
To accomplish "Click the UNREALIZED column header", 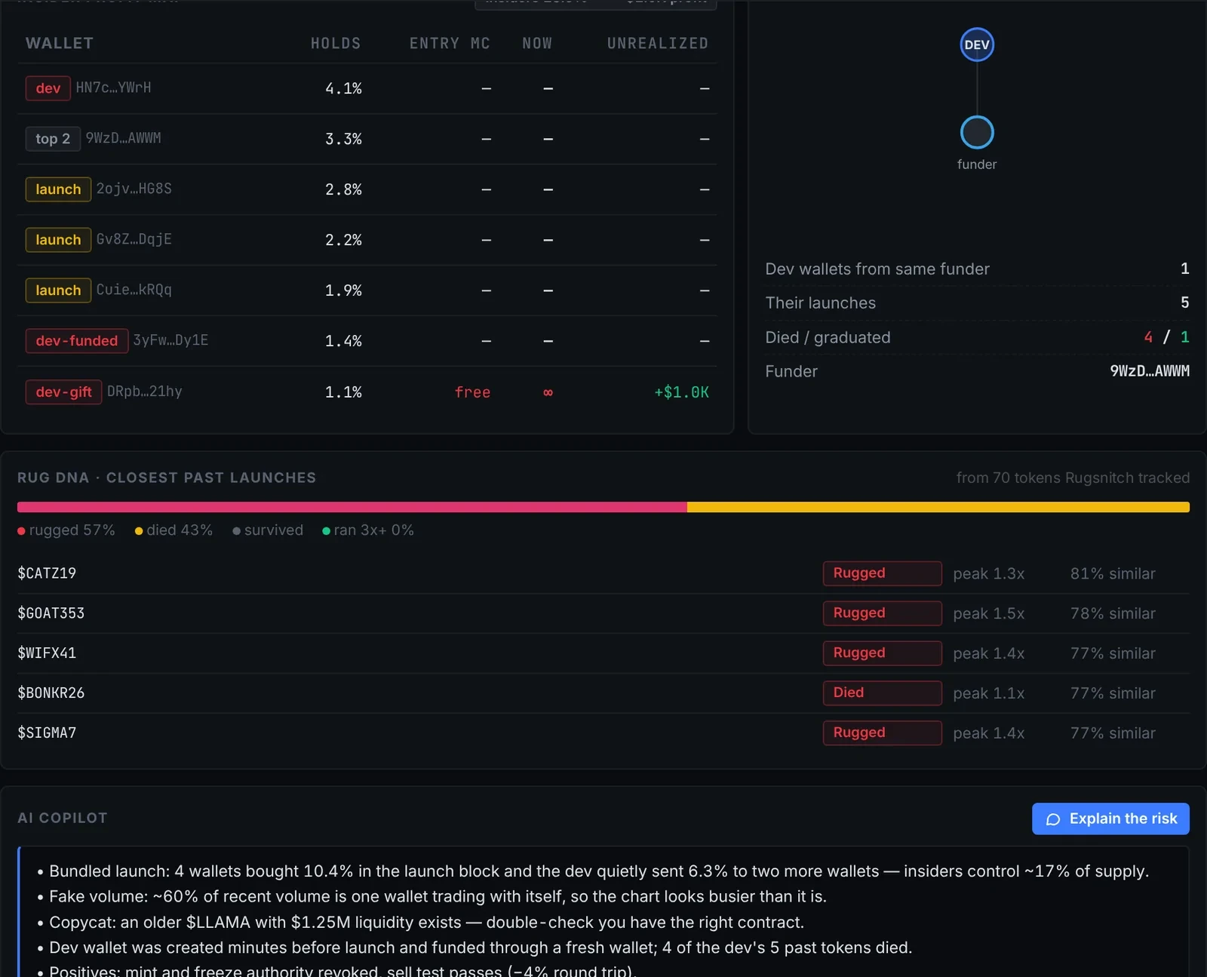I will coord(658,43).
